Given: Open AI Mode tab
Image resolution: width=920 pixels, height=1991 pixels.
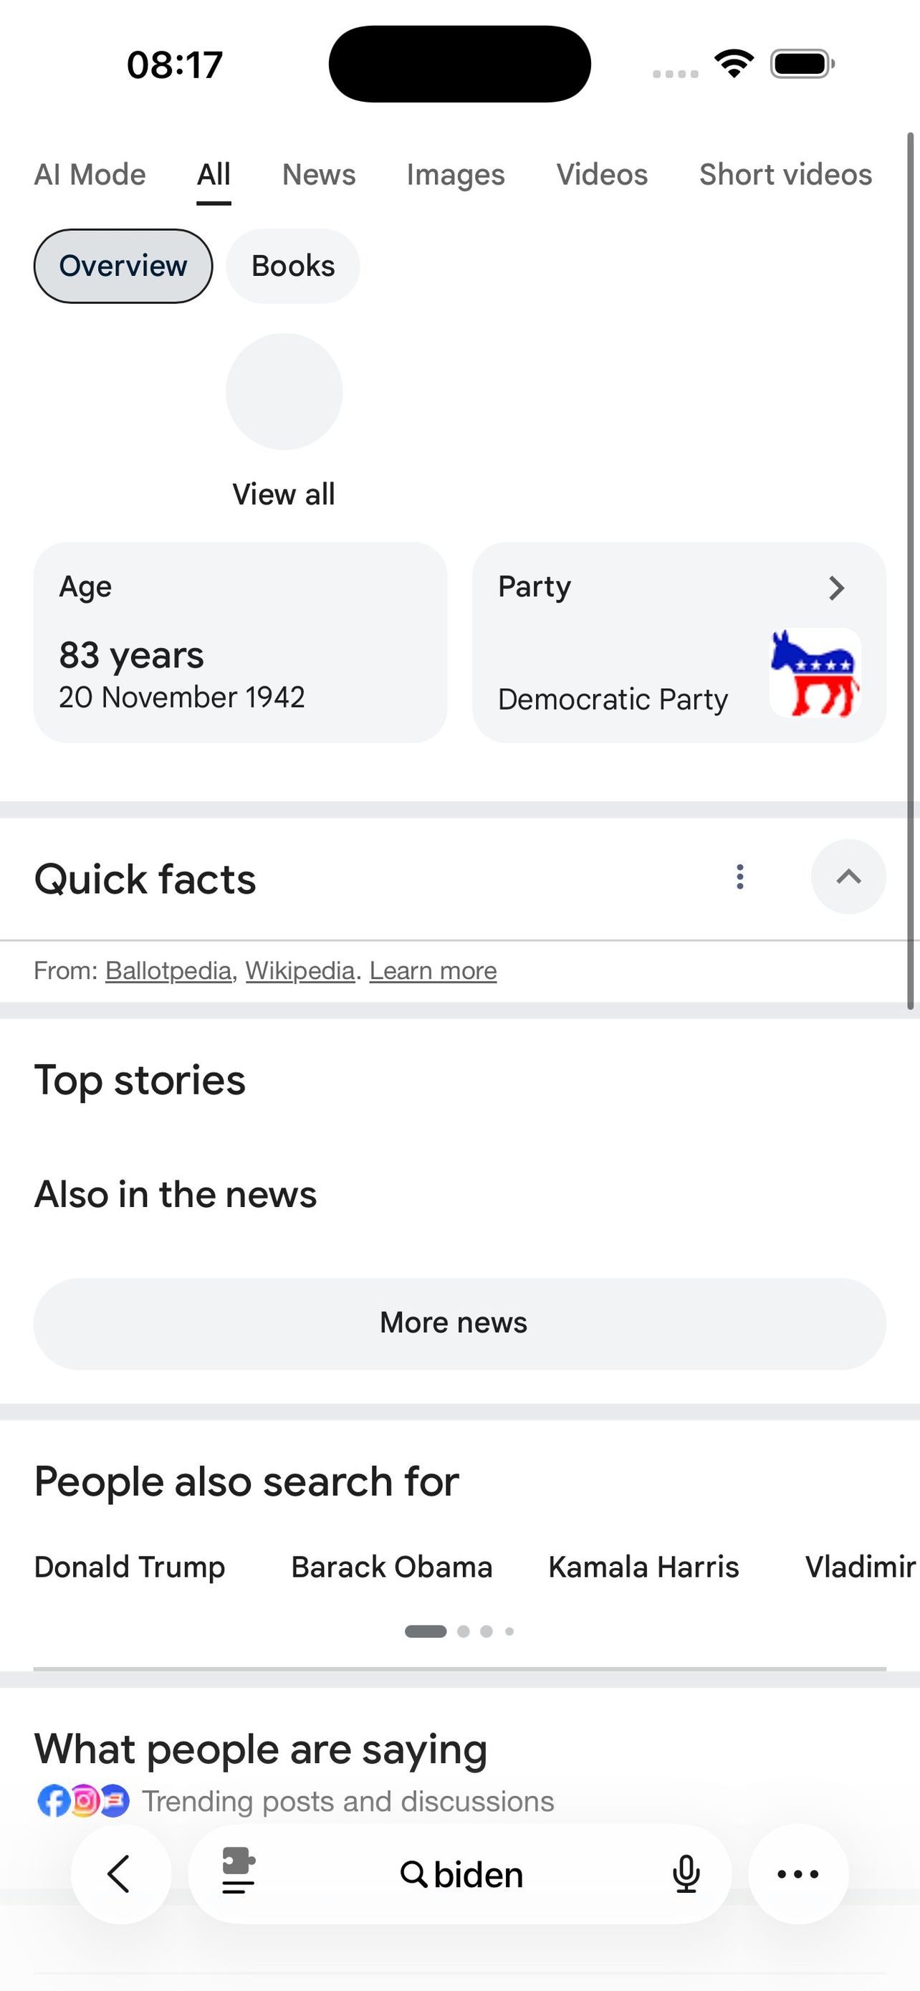Looking at the screenshot, I should point(90,175).
